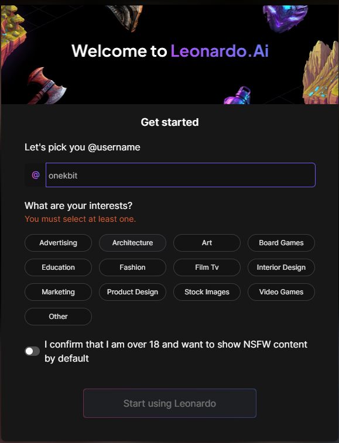The height and width of the screenshot is (443, 339).
Task: Select the Other interest option
Action: point(58,317)
